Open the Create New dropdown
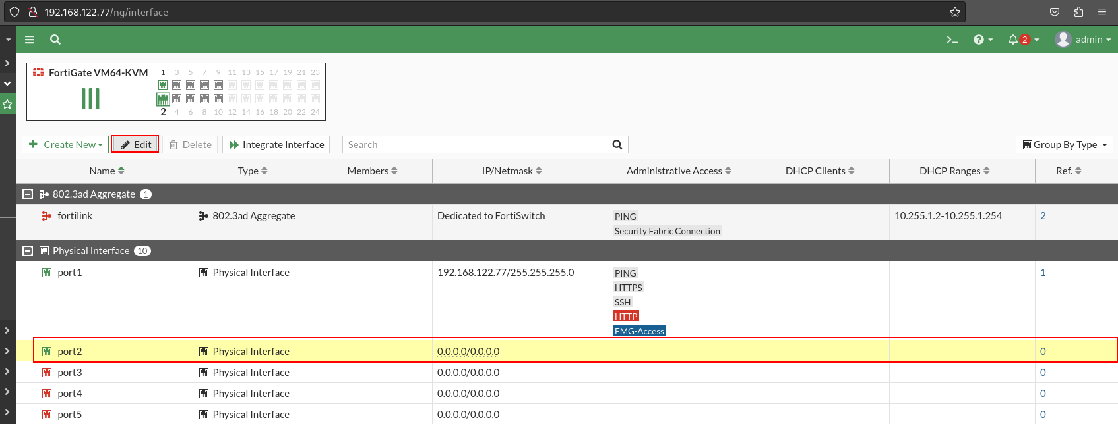The width and height of the screenshot is (1118, 424). coord(65,145)
